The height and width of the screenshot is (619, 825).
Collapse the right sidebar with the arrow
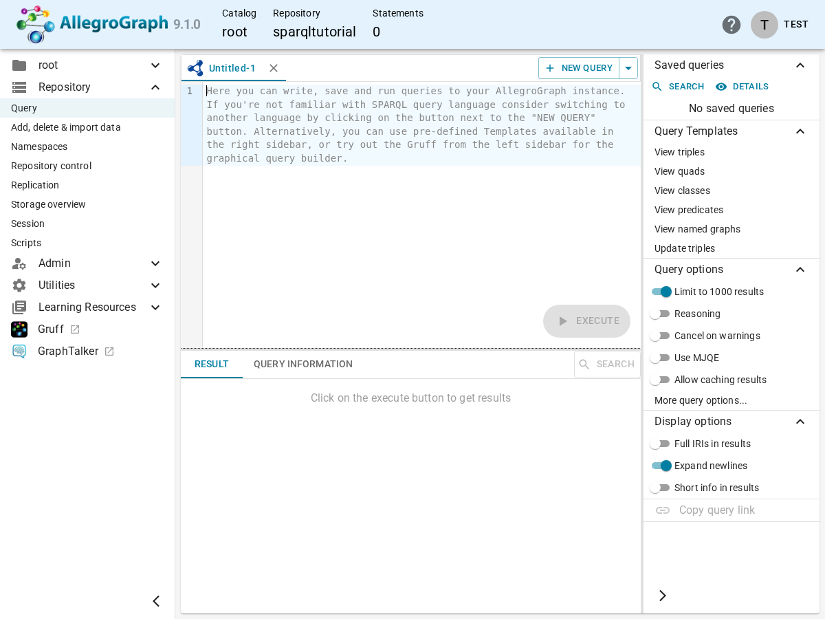[x=662, y=596]
